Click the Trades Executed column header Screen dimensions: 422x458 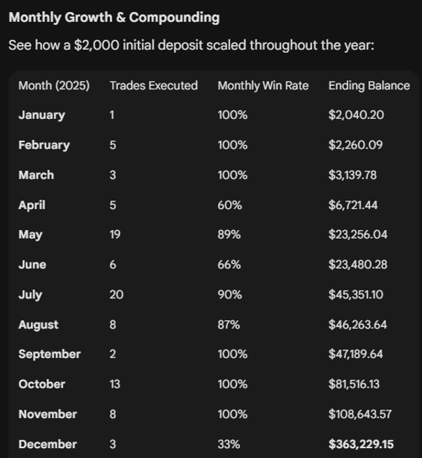point(153,85)
